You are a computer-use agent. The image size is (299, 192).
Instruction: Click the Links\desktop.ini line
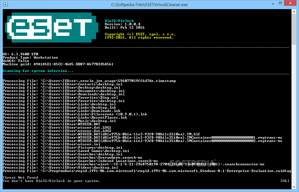(x=59, y=104)
